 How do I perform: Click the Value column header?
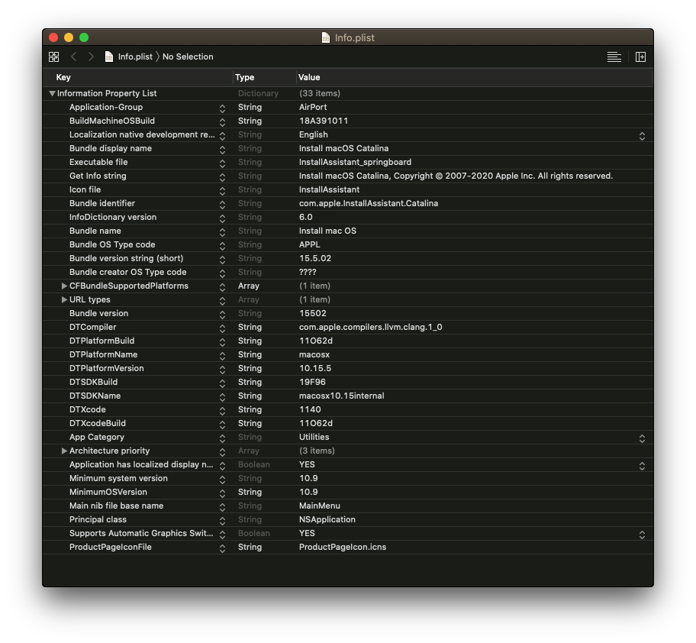point(309,77)
